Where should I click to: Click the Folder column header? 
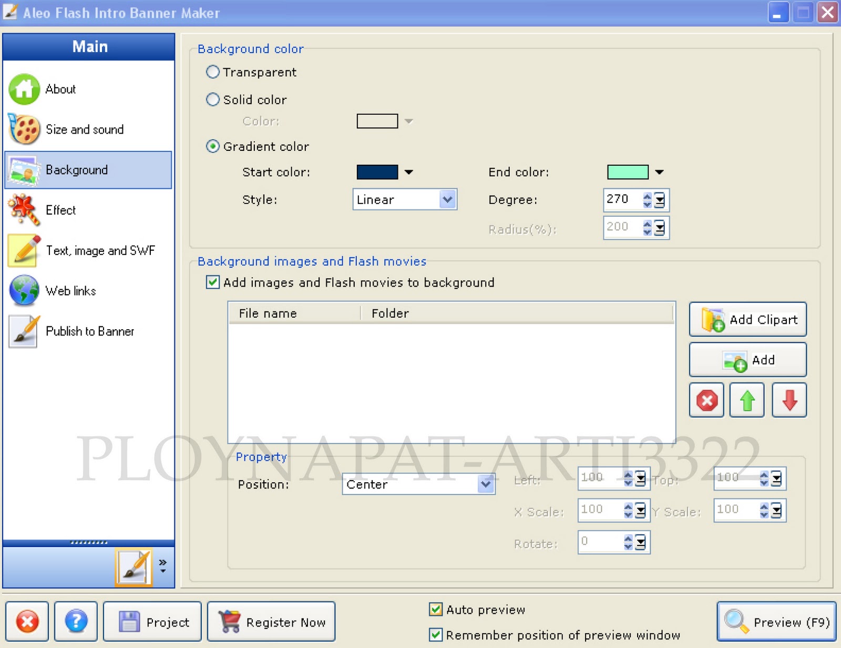517,313
